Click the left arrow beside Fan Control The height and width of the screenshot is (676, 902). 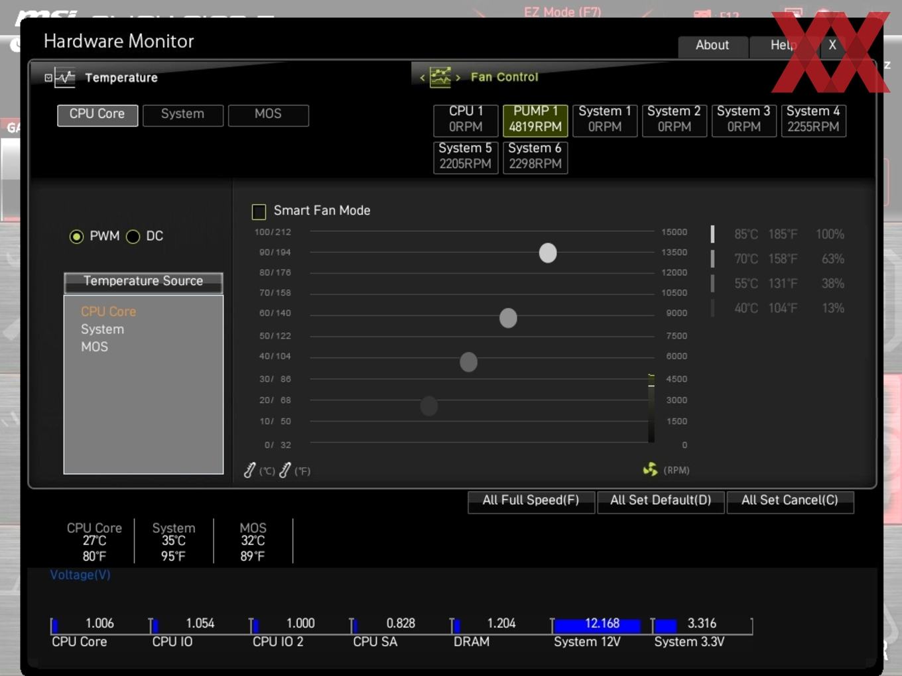tap(422, 78)
